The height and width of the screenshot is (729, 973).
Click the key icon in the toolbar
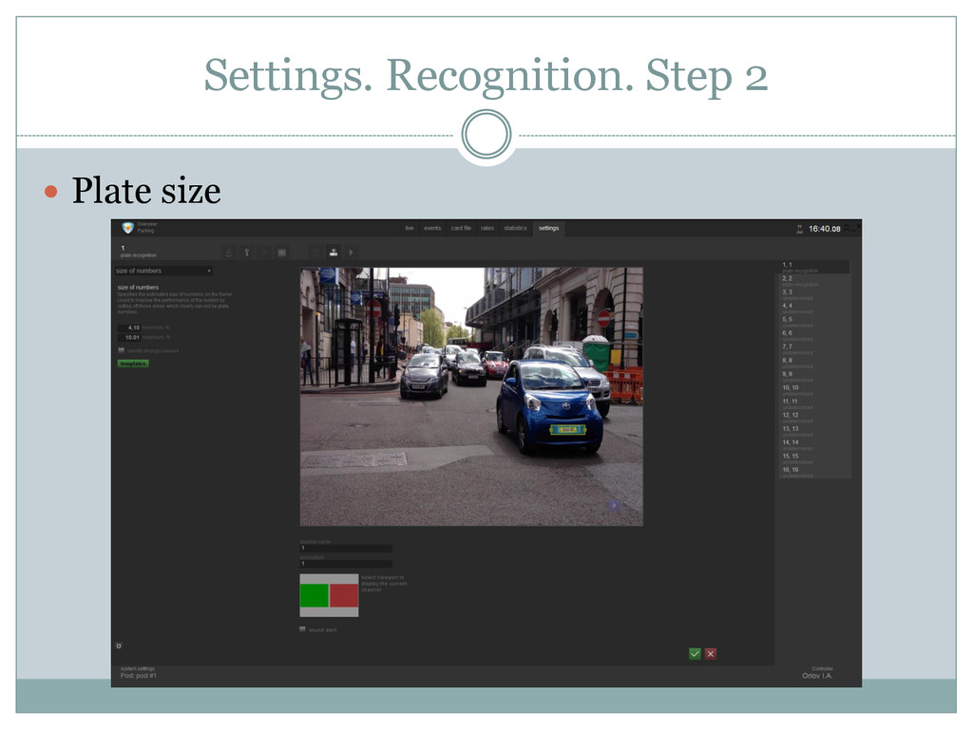point(246,252)
